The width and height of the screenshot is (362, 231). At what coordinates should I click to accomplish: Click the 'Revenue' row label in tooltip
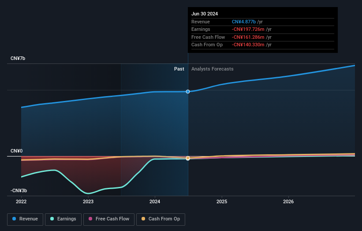point(201,22)
